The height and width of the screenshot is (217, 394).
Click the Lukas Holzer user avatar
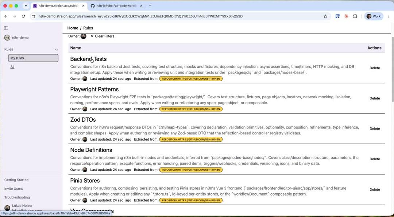tap(7, 208)
